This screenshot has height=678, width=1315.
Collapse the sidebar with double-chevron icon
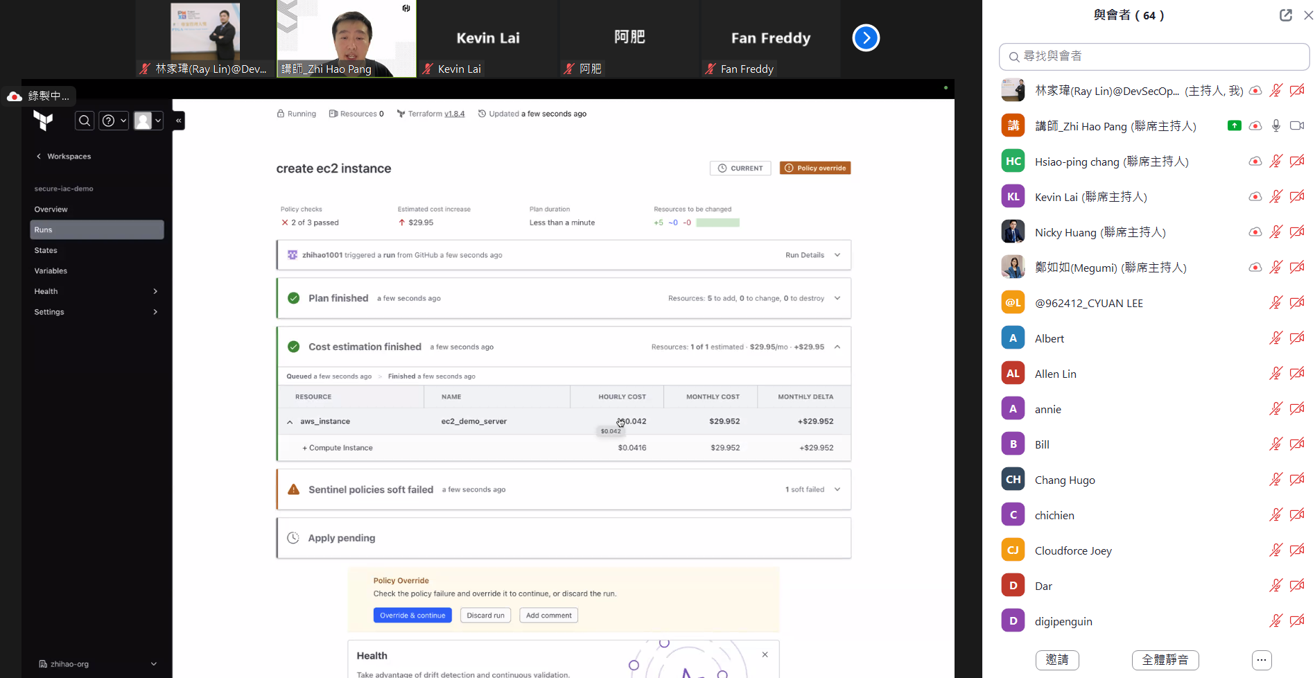pos(179,121)
